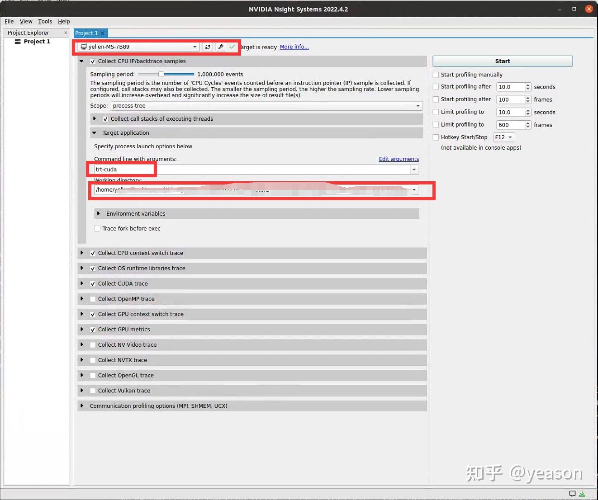Click the green checkmark connection status icon

coord(233,47)
